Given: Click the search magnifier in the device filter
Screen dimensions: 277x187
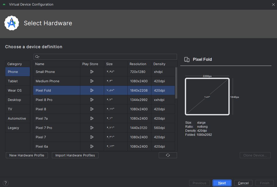Looking at the screenshot, I should (37, 57).
